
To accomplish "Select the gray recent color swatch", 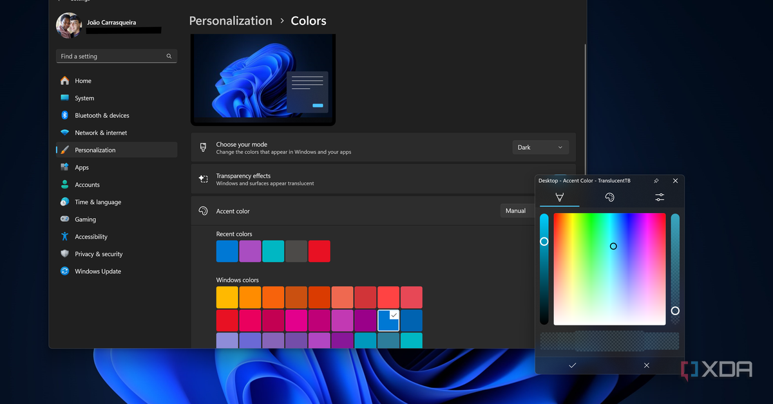I will tap(296, 252).
